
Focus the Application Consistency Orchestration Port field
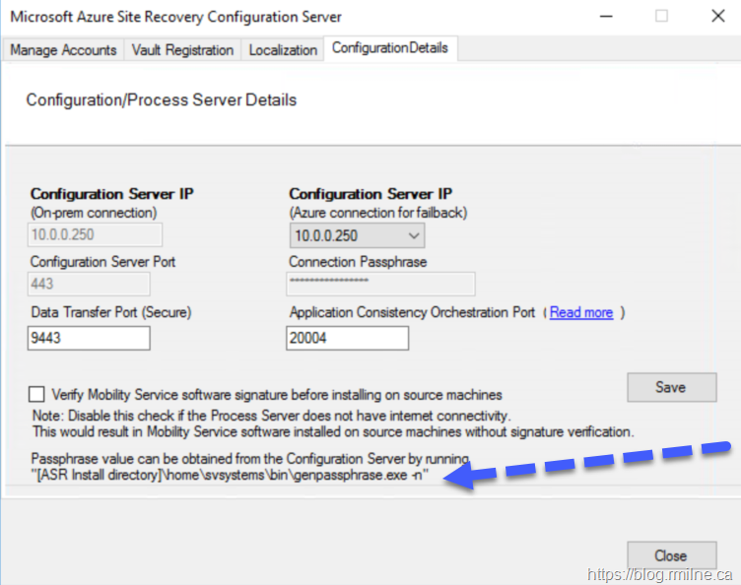347,338
